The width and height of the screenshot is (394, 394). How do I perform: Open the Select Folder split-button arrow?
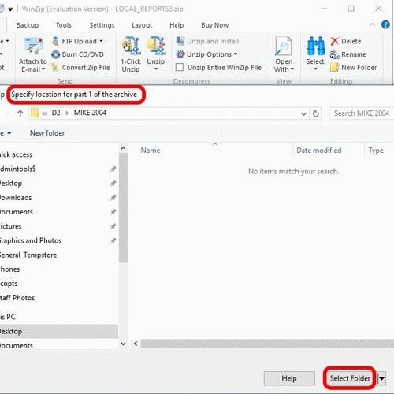(x=381, y=378)
